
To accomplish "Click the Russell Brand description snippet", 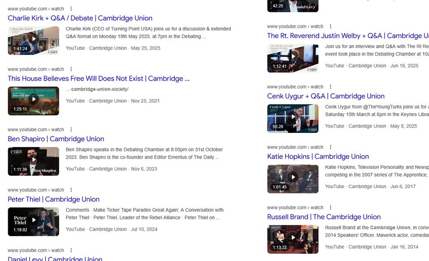I will (377, 231).
